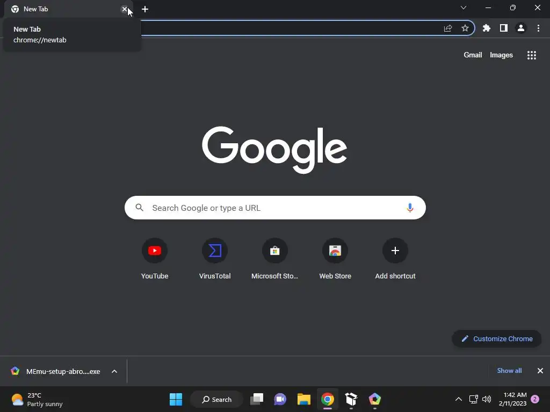Screen dimensions: 550x412
Task: Open the Microsoft Store shortcut
Action: [275, 259]
